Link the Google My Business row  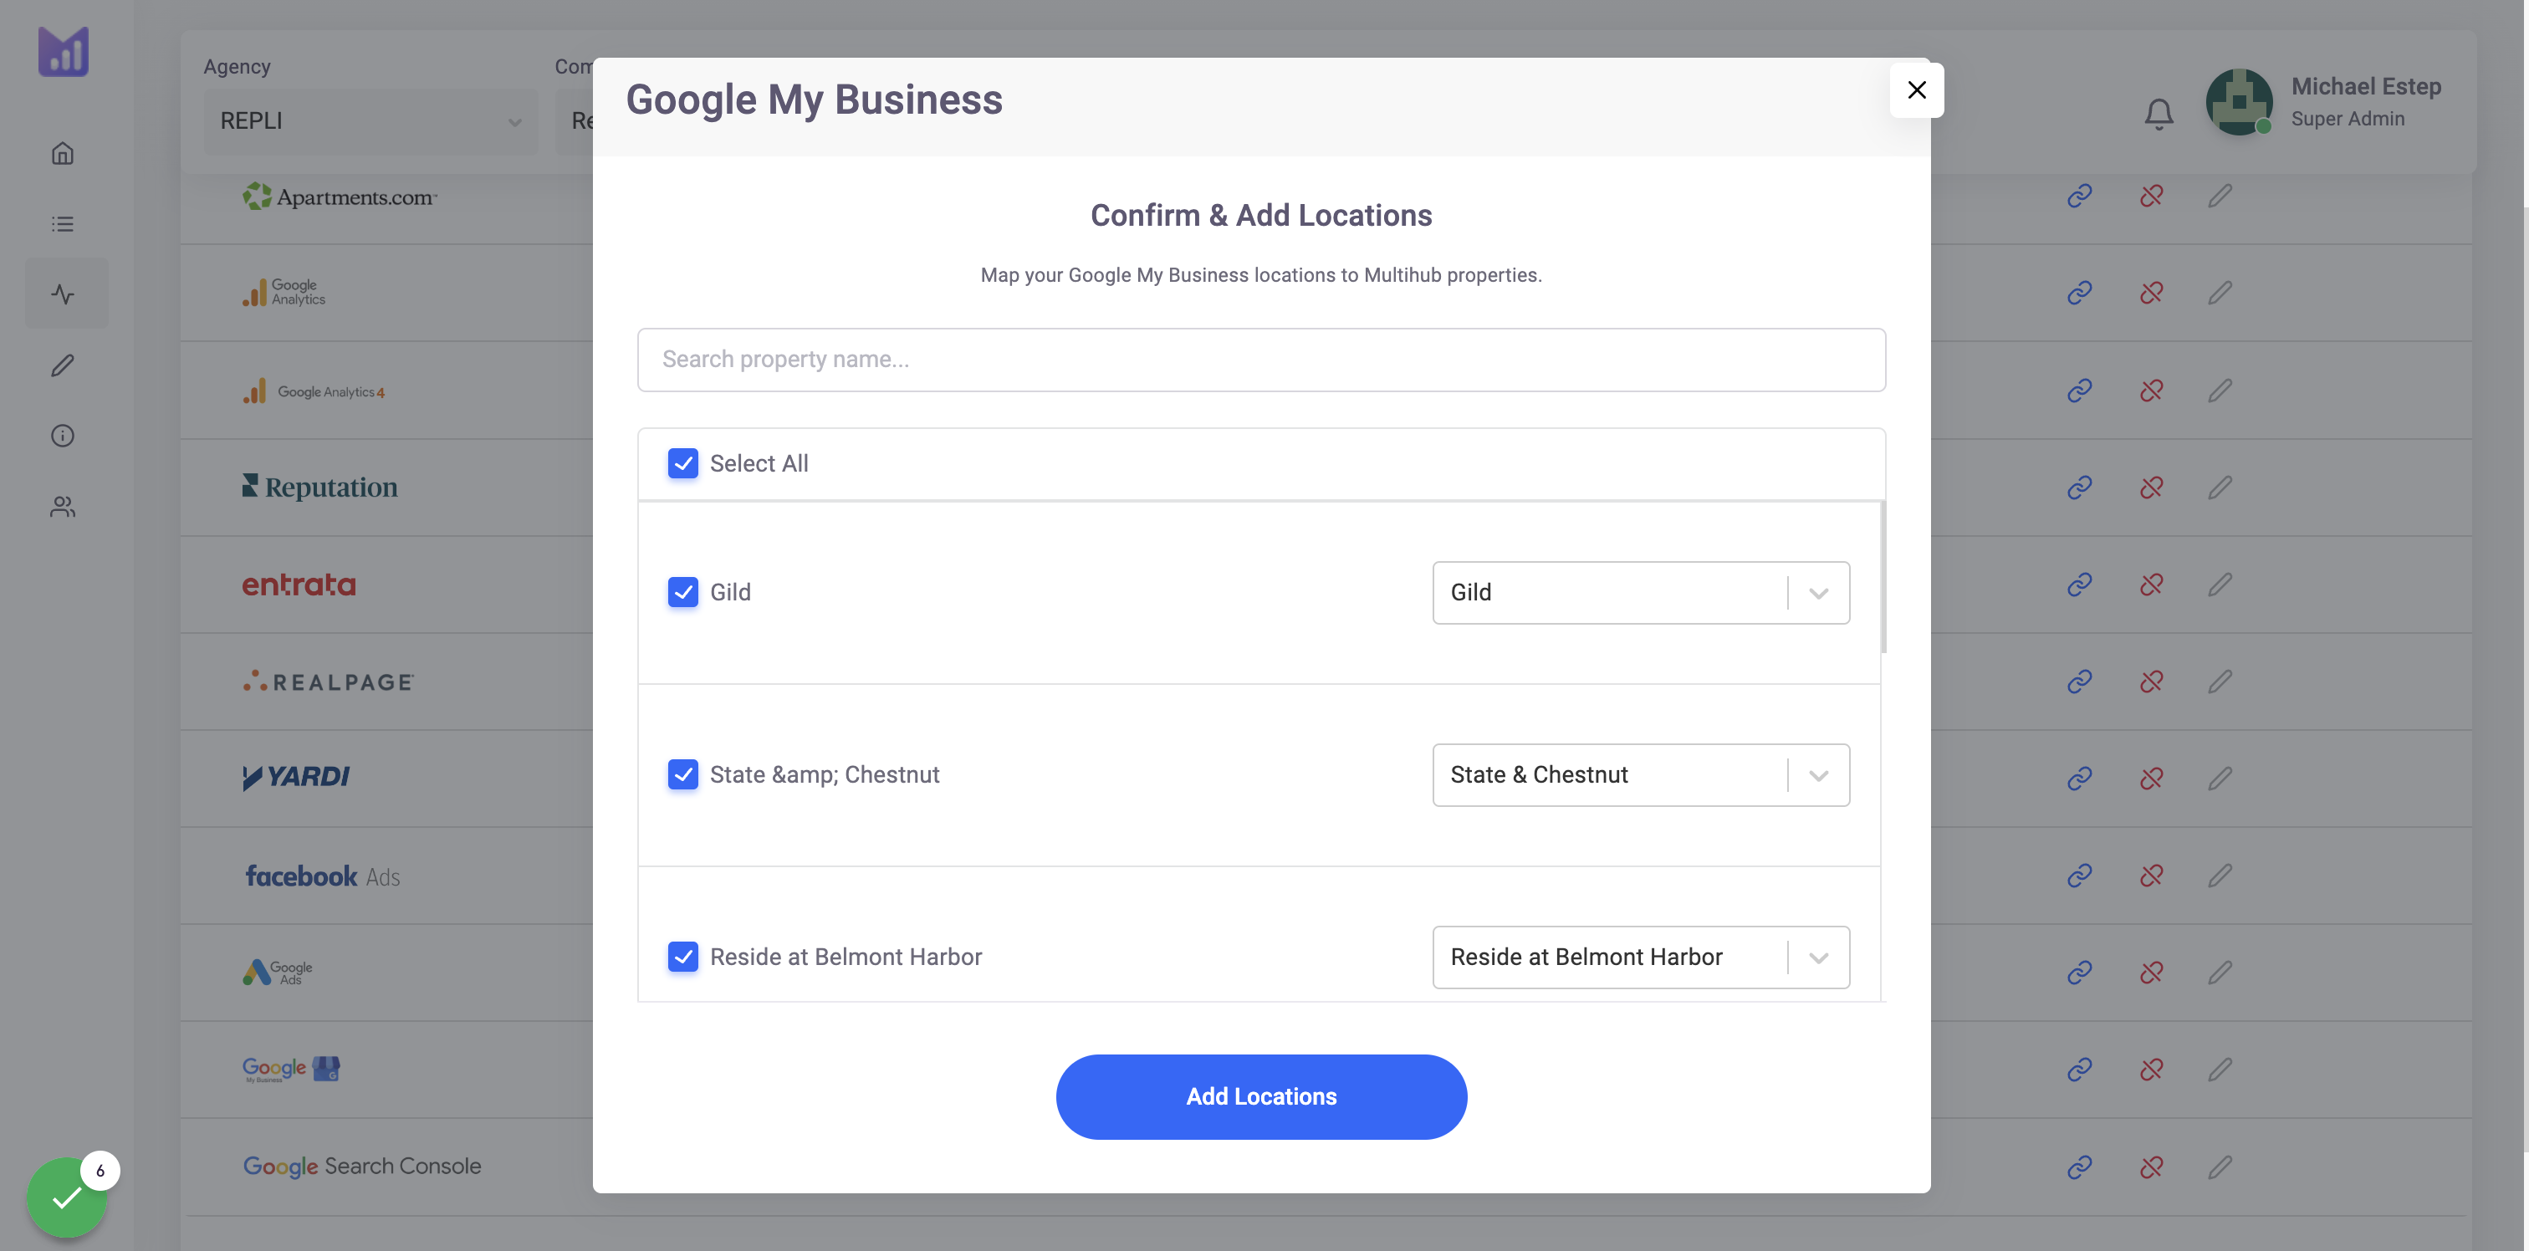coord(2079,1070)
